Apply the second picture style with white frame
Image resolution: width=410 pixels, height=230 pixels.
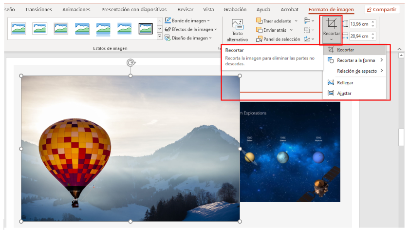(40, 29)
